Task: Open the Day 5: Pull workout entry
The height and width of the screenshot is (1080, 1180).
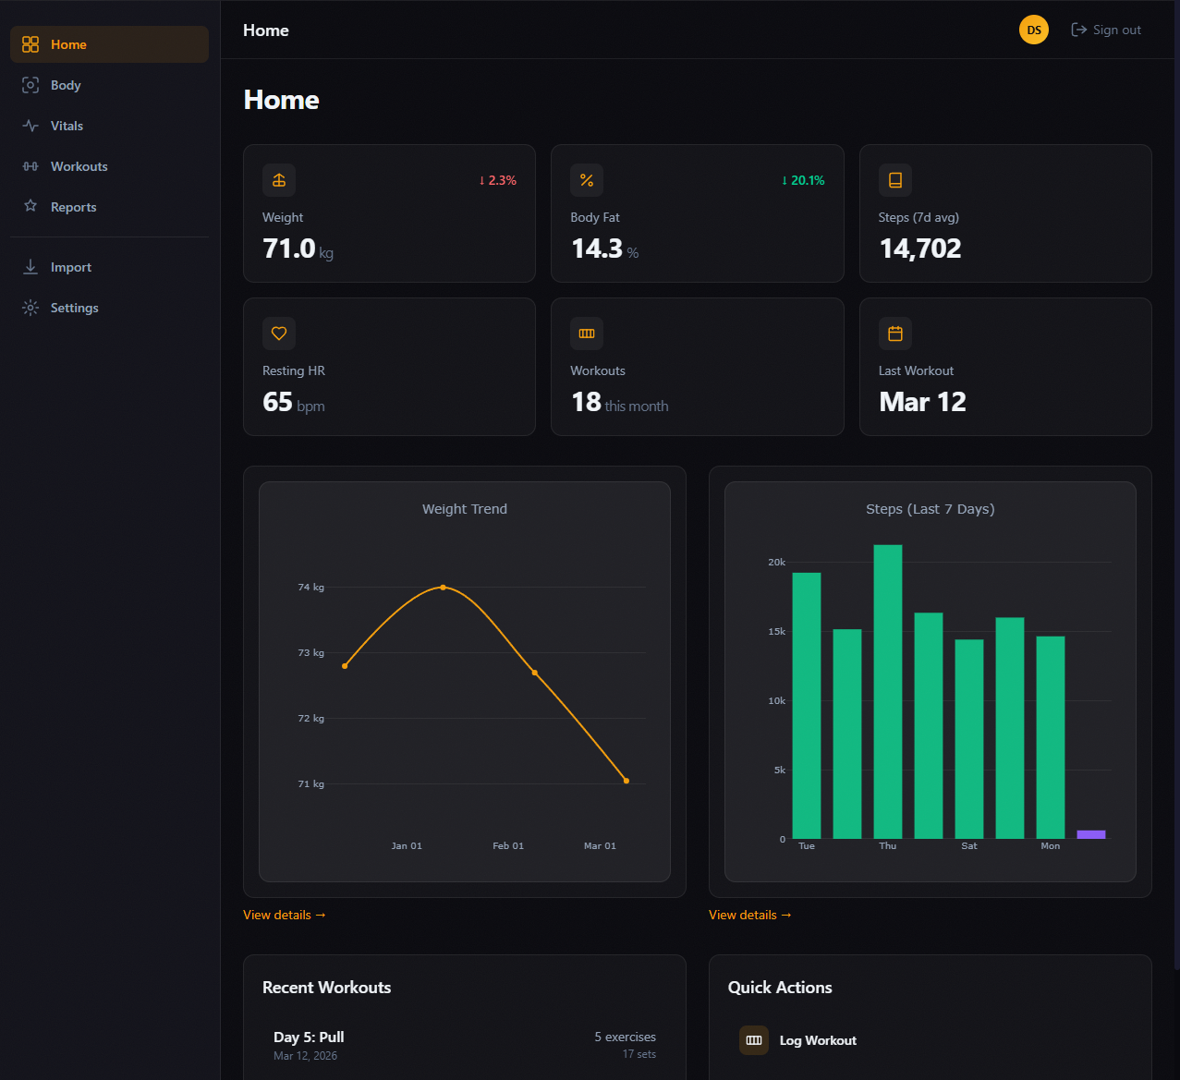Action: tap(309, 1038)
